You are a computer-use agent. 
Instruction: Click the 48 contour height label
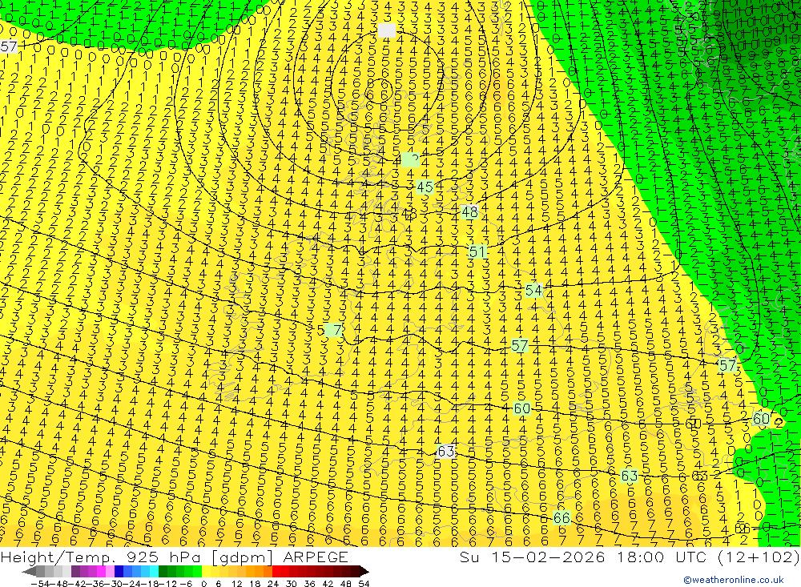point(469,211)
